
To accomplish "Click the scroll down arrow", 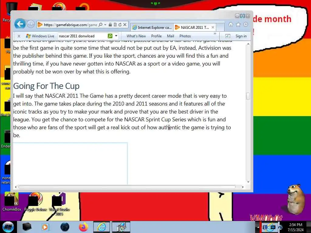I will [248, 182].
